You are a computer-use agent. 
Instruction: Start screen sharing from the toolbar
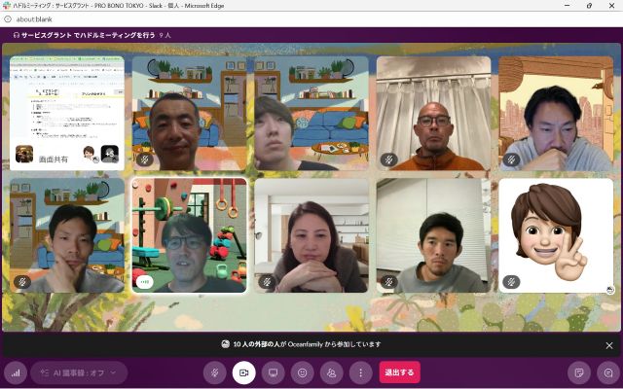[x=274, y=372]
